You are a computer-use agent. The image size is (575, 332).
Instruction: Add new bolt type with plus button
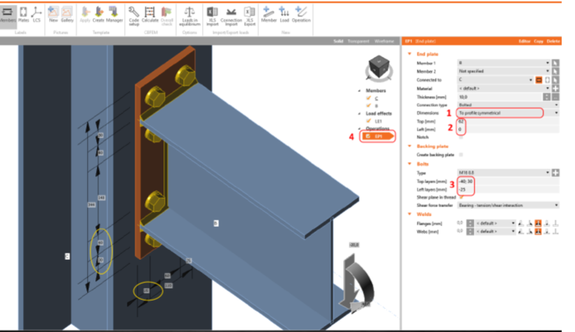click(x=555, y=173)
